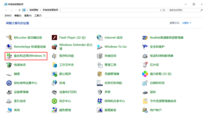This screenshot has height=116, width=203.
Task: Expand the chevron after 所有控制面板项 breadcrumb
Action: pyautogui.click(x=60, y=10)
